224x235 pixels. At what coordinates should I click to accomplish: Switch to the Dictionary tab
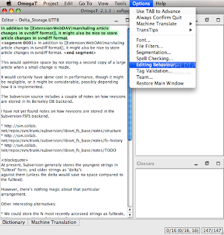pos(14,222)
